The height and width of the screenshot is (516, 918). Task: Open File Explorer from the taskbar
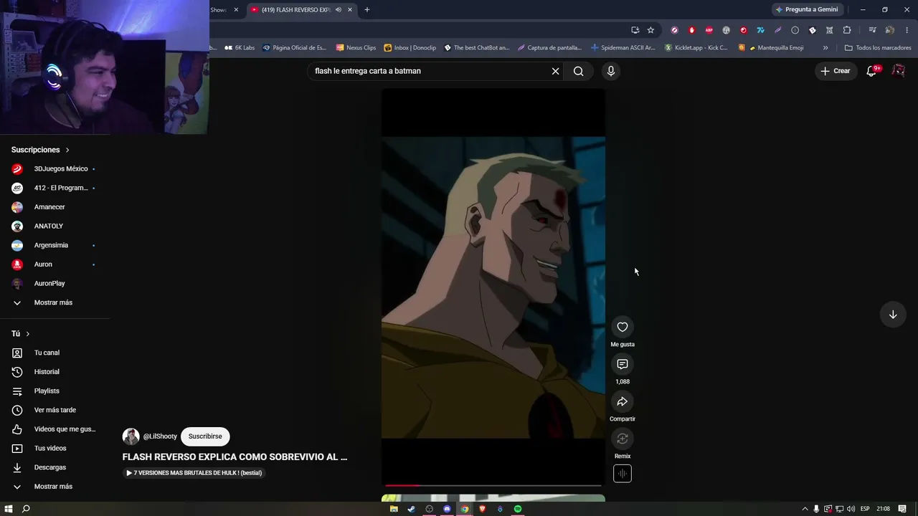click(394, 509)
